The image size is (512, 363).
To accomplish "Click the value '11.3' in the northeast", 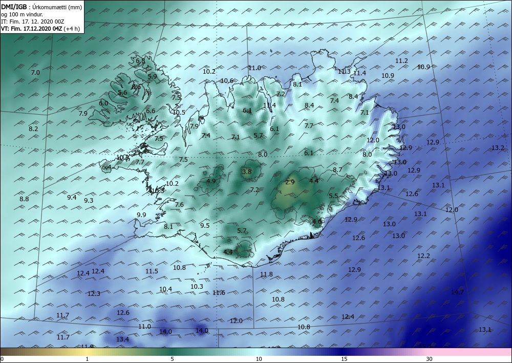I will point(344,72).
